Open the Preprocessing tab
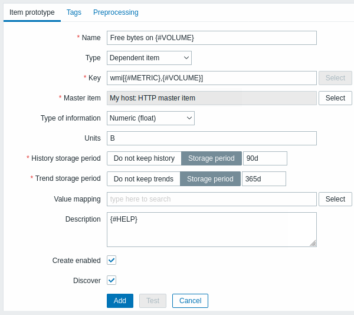Viewport: 354px width, 315px height. click(116, 12)
